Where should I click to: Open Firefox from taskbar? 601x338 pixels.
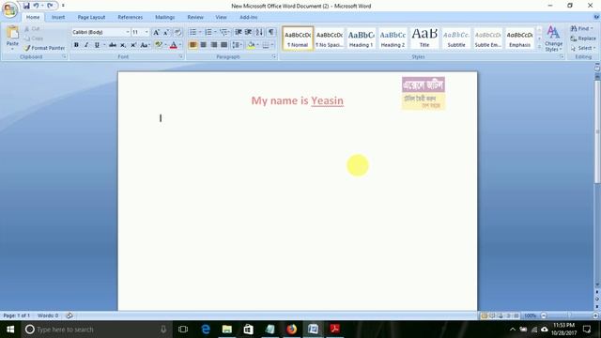click(x=292, y=330)
